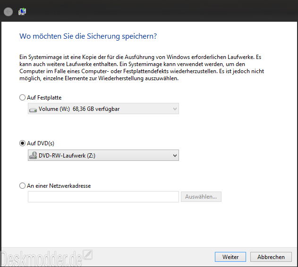Click the An einer Netzwerkadresse label

[x=59, y=186]
